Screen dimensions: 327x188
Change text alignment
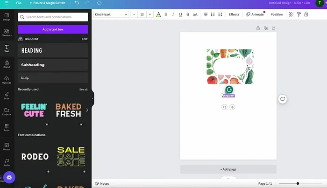(206, 14)
